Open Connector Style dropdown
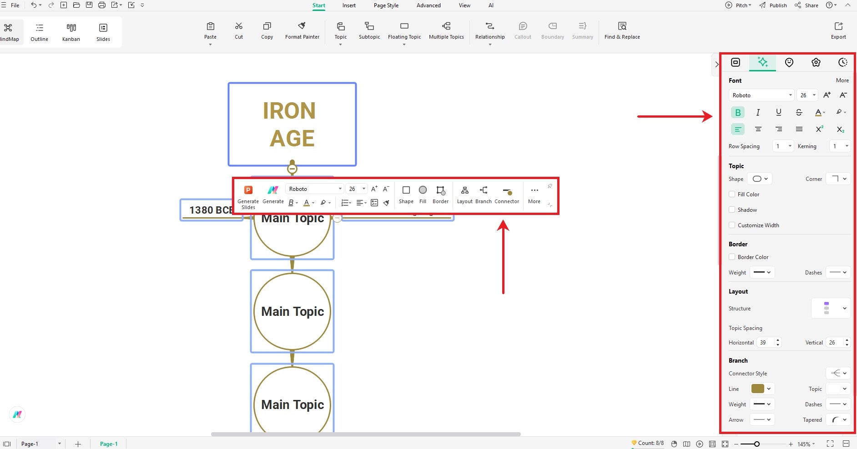The height and width of the screenshot is (449, 857). 838,373
